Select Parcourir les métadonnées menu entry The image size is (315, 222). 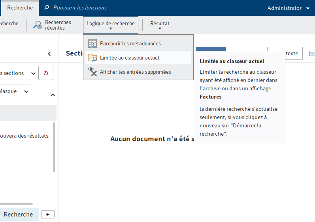[138, 43]
